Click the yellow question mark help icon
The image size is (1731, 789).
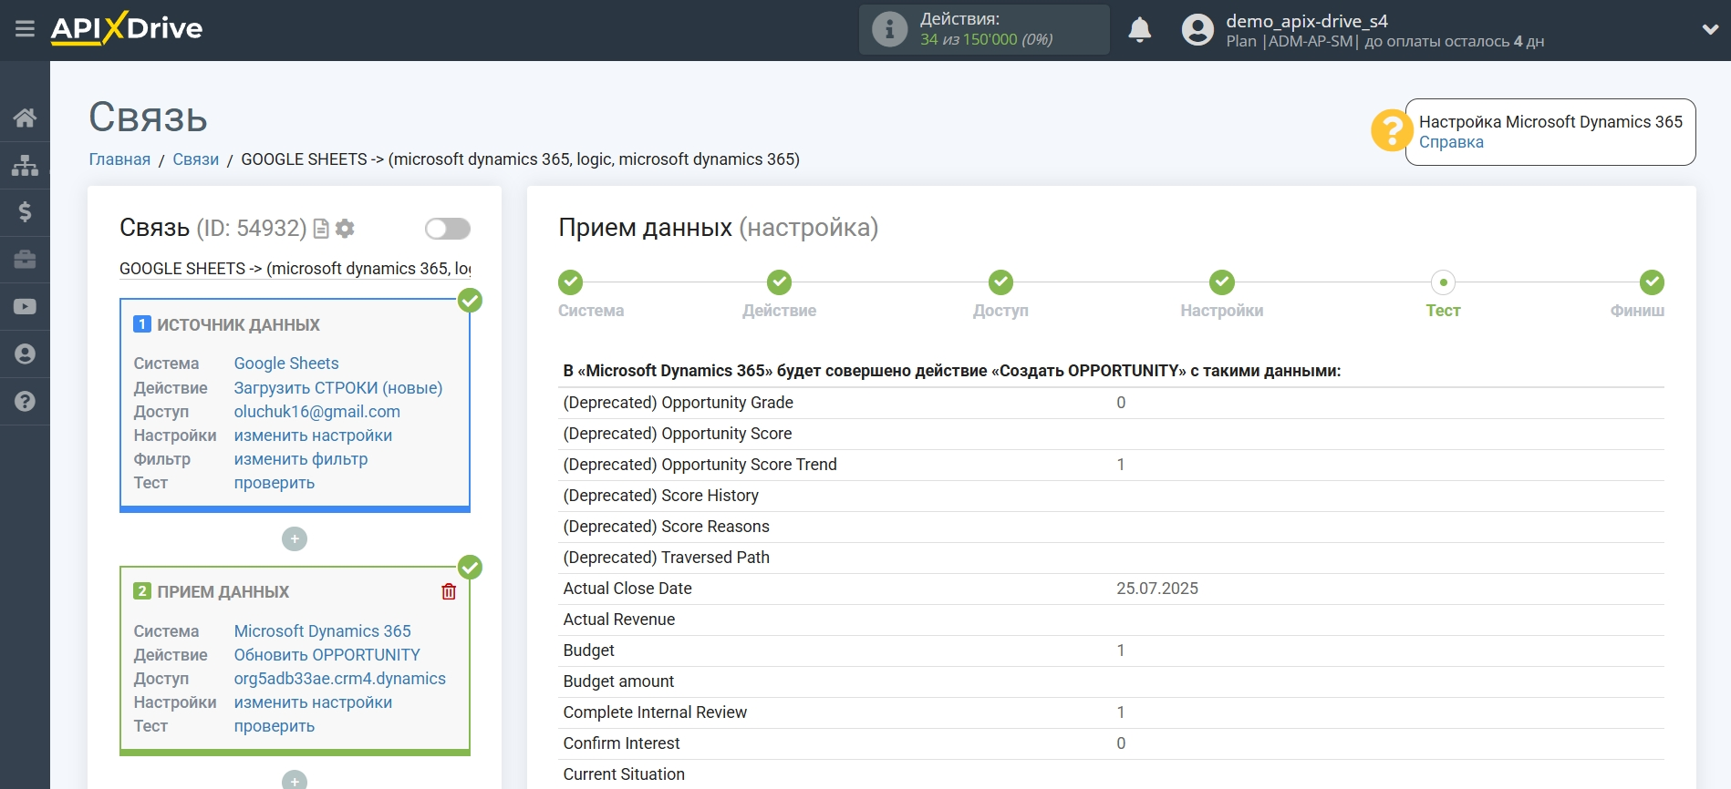[x=1392, y=130]
